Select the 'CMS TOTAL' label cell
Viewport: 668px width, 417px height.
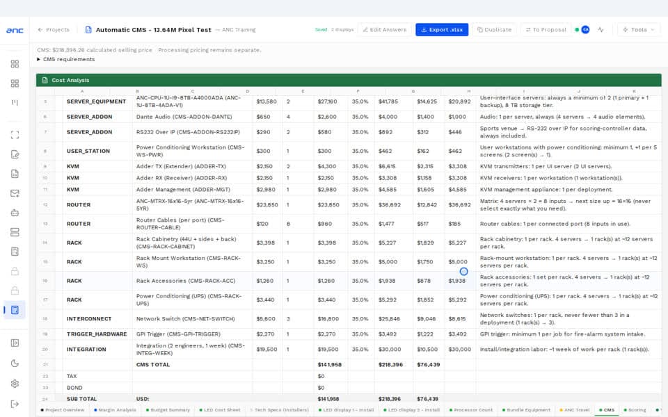click(192, 365)
